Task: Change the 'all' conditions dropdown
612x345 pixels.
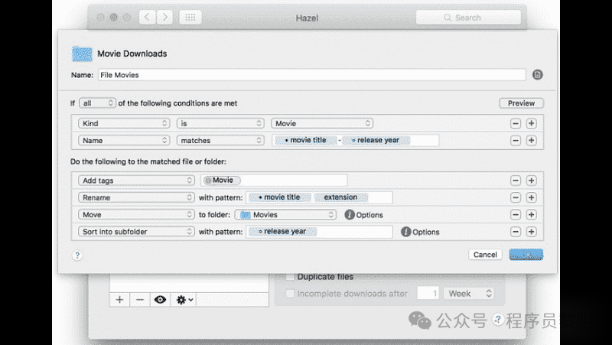Action: click(97, 103)
